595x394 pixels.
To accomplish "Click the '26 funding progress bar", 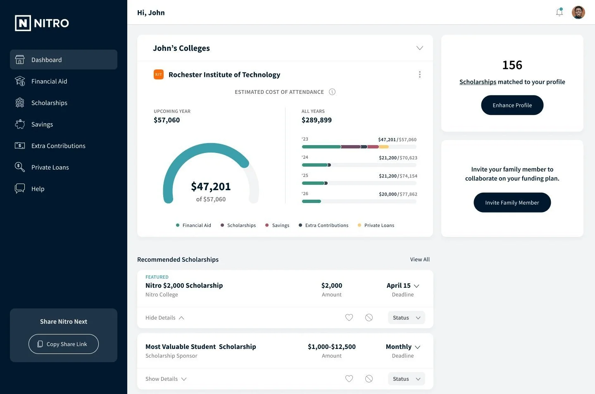I will [x=359, y=201].
